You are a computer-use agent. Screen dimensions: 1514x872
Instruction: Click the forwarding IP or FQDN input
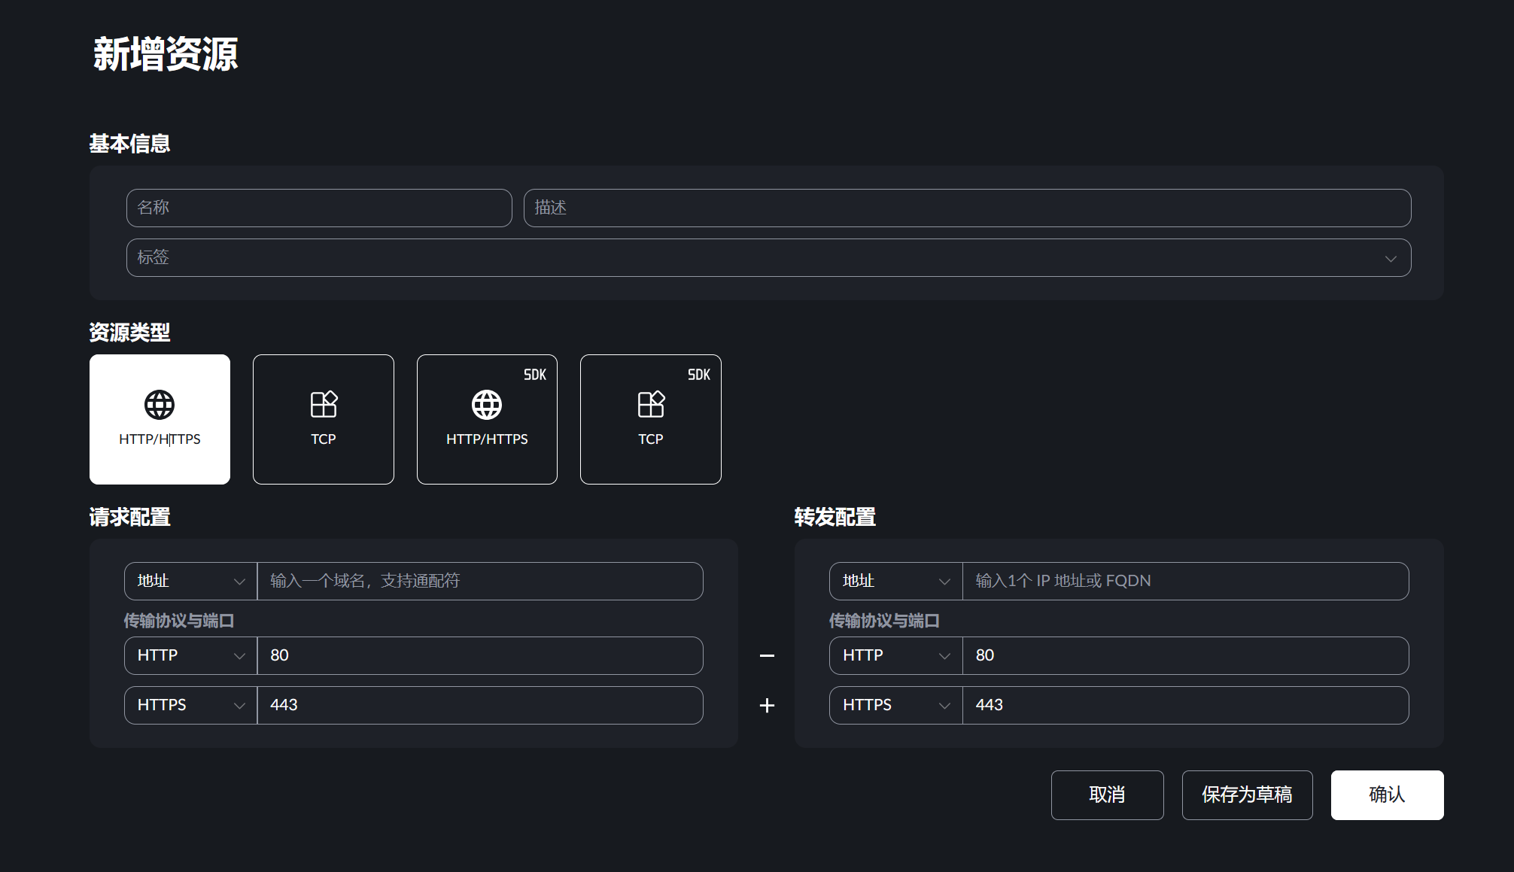(x=1185, y=581)
